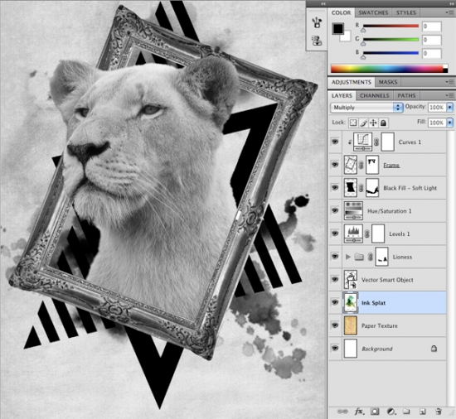Expand the Lioness layer group
Image resolution: width=456 pixels, height=419 pixels.
(348, 257)
